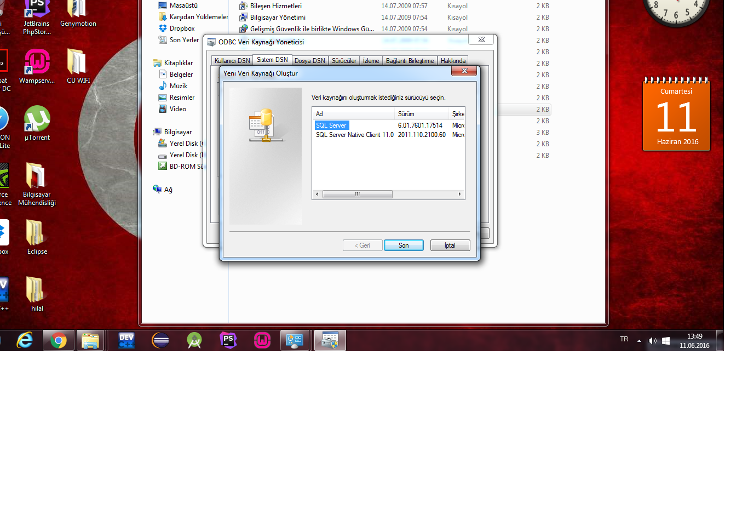Select Dropbox in Explorer navigation pane

tap(177, 28)
